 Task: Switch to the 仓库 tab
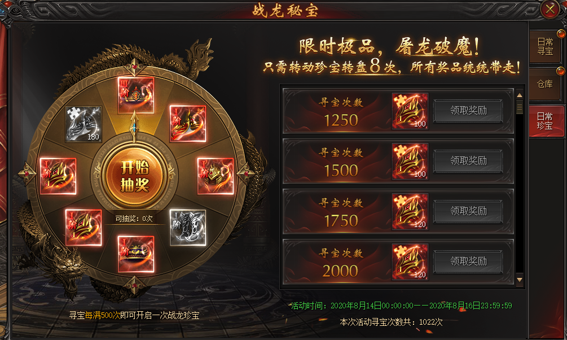(545, 84)
